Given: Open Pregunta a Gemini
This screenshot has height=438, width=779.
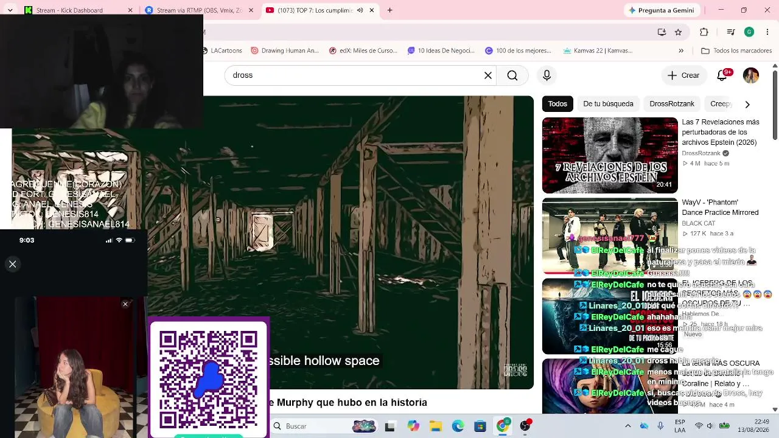Looking at the screenshot, I should click(662, 10).
